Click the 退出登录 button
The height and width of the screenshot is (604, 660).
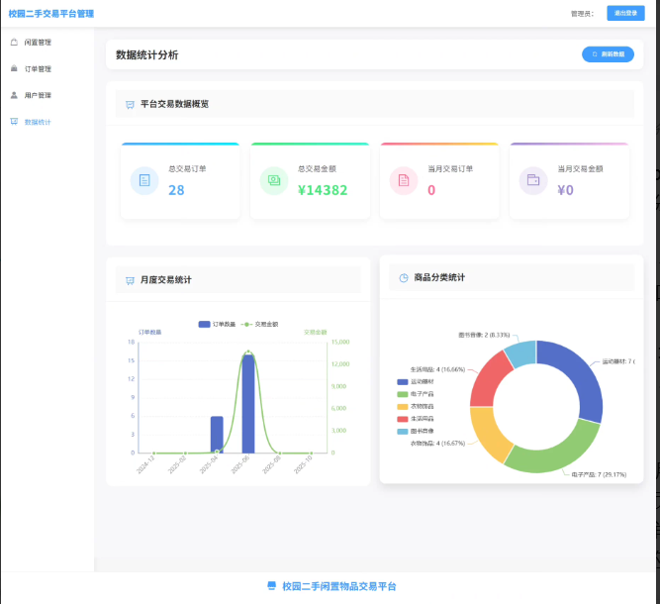(625, 13)
